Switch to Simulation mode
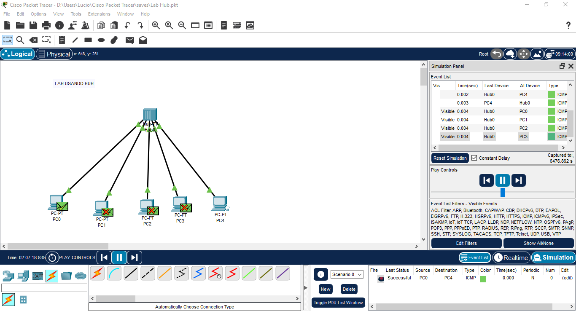The height and width of the screenshot is (311, 576). tap(553, 257)
